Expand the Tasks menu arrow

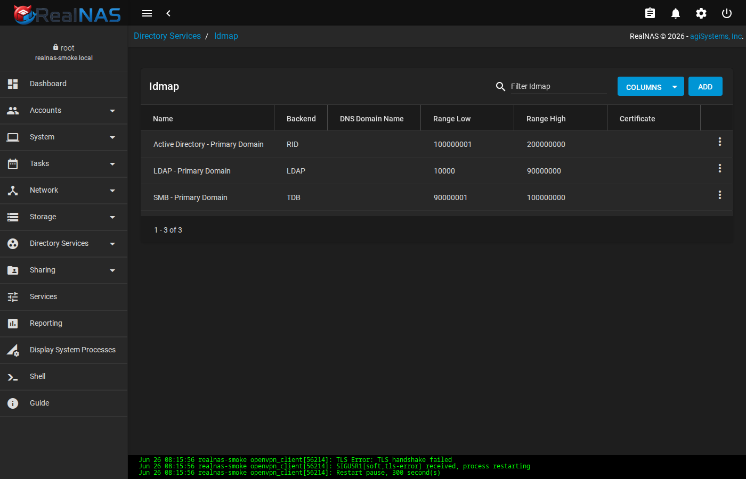click(112, 164)
